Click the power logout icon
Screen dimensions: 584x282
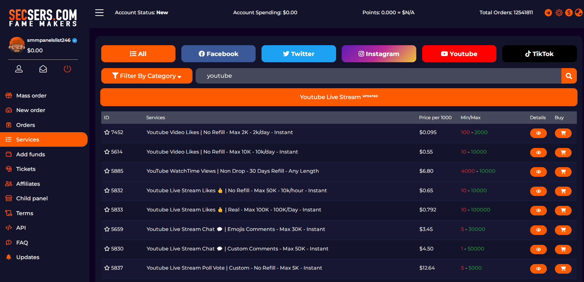tap(67, 69)
